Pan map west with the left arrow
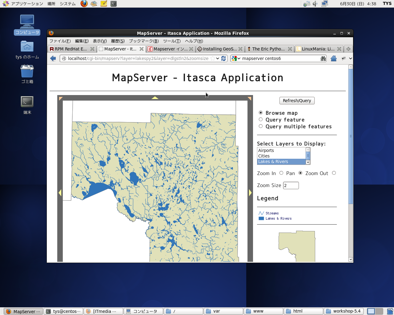This screenshot has height=315, width=394. point(60,193)
